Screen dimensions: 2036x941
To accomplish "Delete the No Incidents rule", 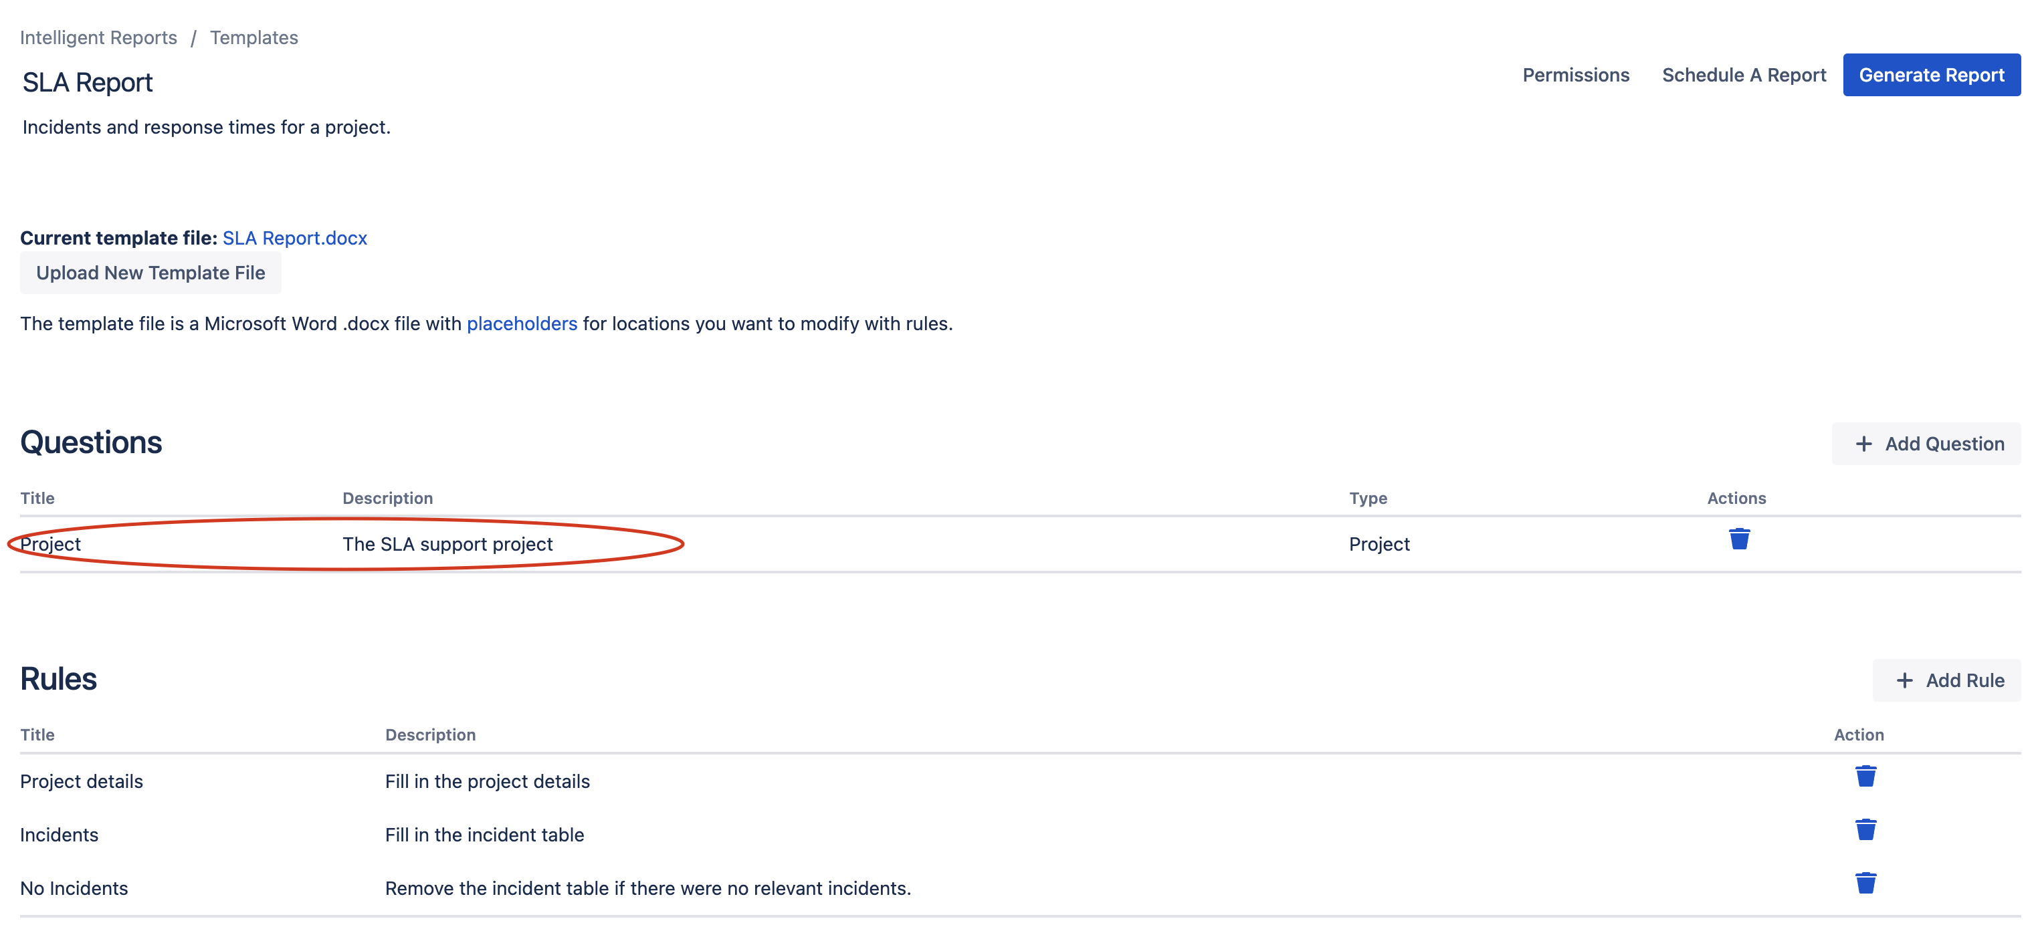I will (x=1866, y=883).
